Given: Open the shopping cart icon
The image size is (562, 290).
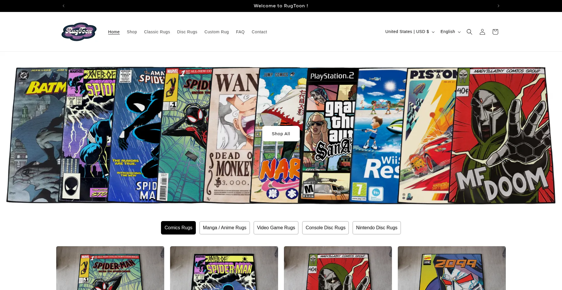Looking at the screenshot, I should 495,32.
